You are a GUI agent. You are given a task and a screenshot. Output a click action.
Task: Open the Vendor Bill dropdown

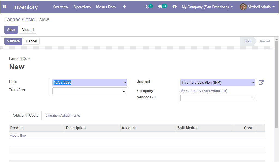pos(218,98)
